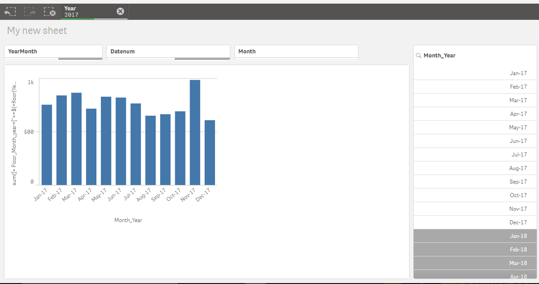
Task: Click the May-17 bar in chart
Action: coord(106,141)
